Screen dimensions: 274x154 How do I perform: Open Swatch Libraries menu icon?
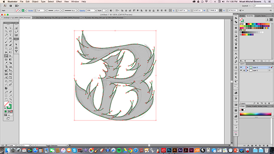[x=241, y=61]
